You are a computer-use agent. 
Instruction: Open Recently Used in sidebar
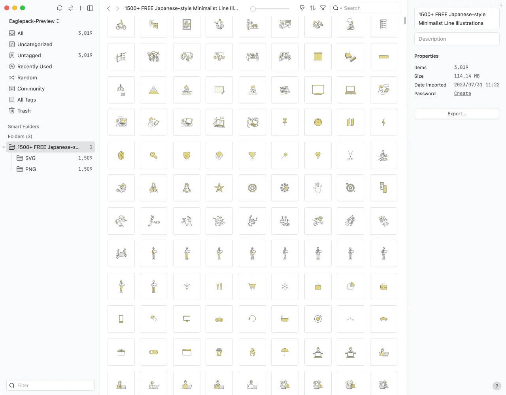click(34, 67)
